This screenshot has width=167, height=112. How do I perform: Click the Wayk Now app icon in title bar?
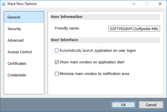coord(3,4)
